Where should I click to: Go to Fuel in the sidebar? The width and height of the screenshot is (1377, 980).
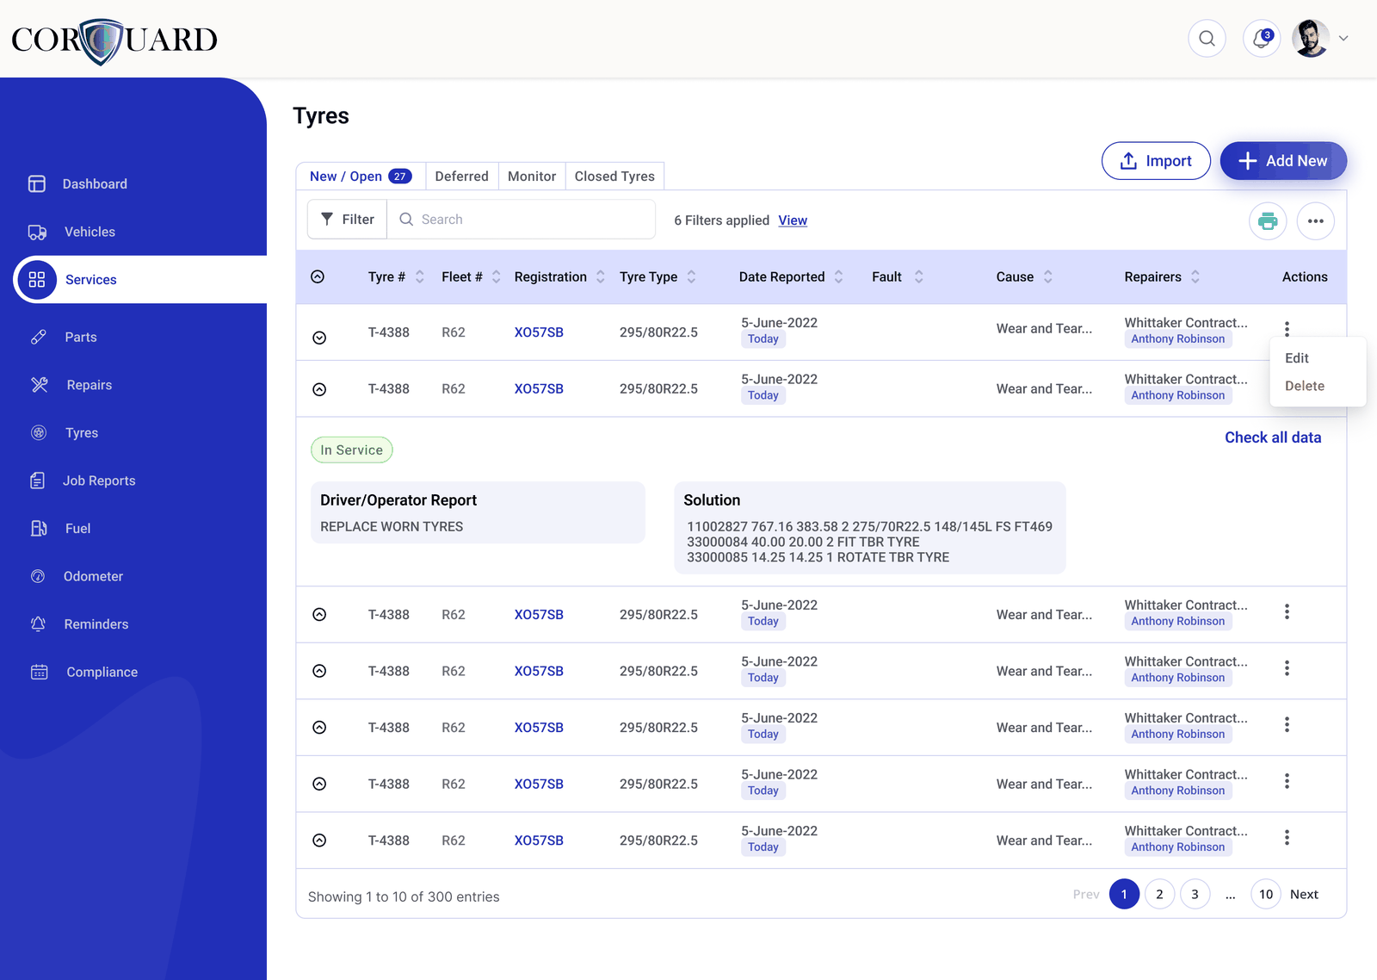(77, 529)
